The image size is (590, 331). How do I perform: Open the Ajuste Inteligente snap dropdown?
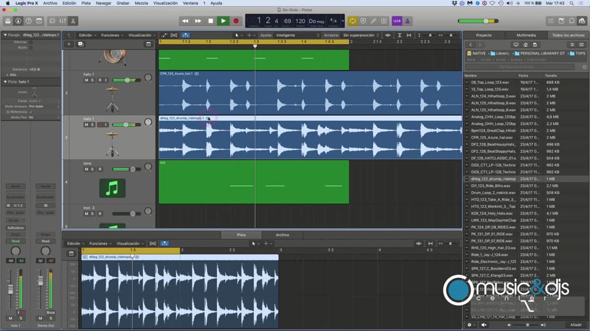297,36
